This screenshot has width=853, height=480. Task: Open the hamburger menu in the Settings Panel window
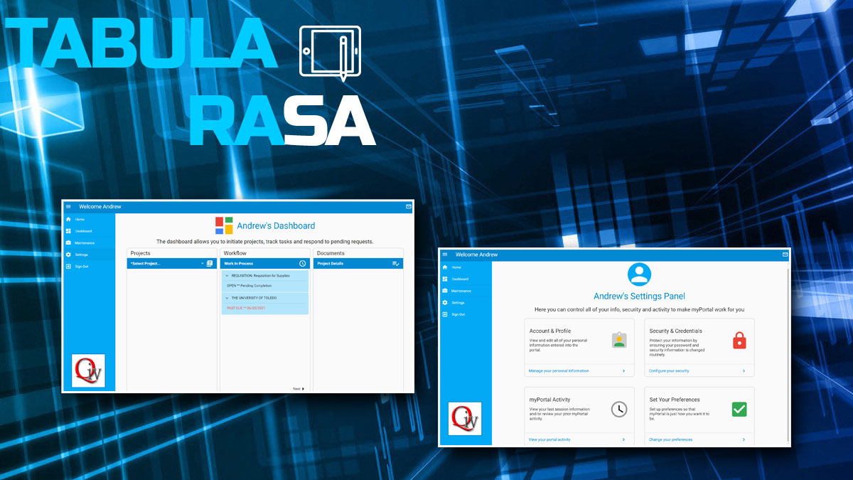click(445, 255)
